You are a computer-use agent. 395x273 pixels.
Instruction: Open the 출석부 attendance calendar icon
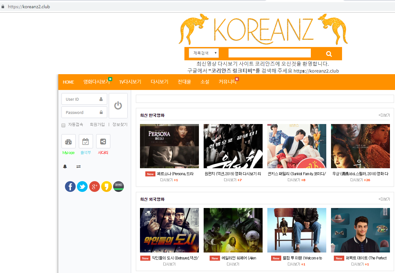coord(86,141)
